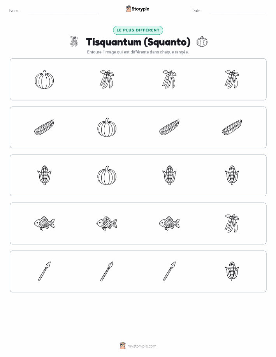This screenshot has height=357, width=276.
Task: Click the small pumpkin beside the title
Action: pyautogui.click(x=202, y=41)
